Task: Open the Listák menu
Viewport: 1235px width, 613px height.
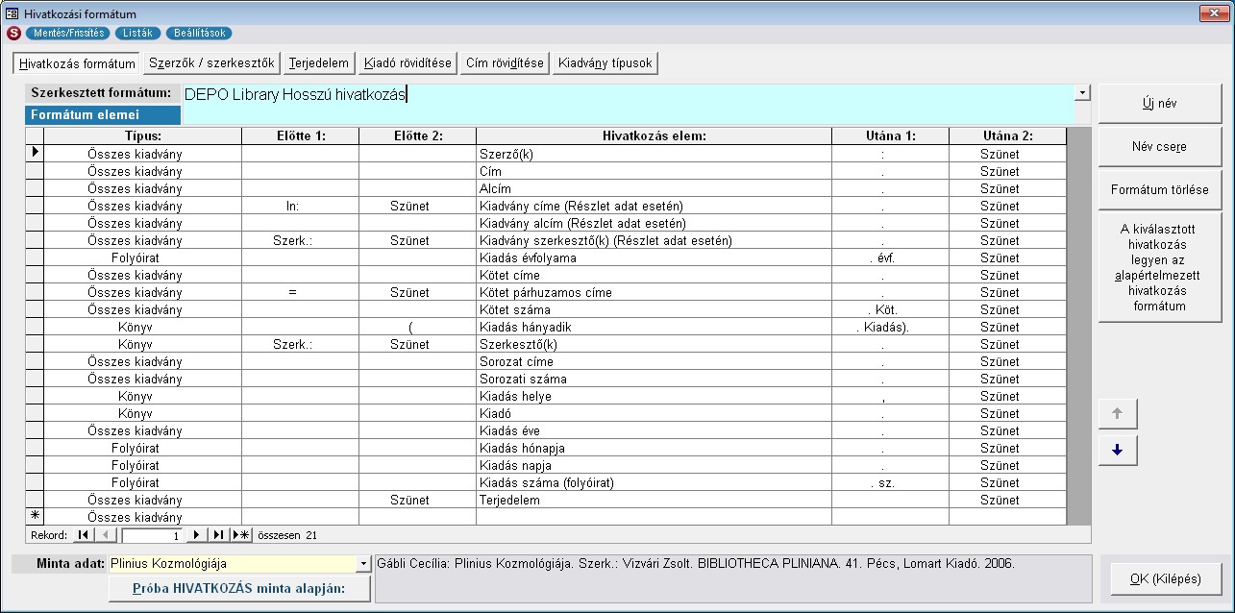Action: (137, 33)
